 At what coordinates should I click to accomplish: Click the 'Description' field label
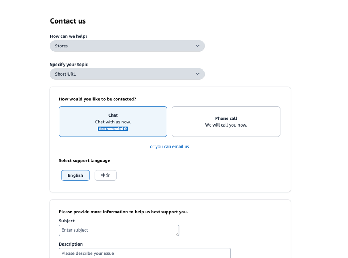71,244
